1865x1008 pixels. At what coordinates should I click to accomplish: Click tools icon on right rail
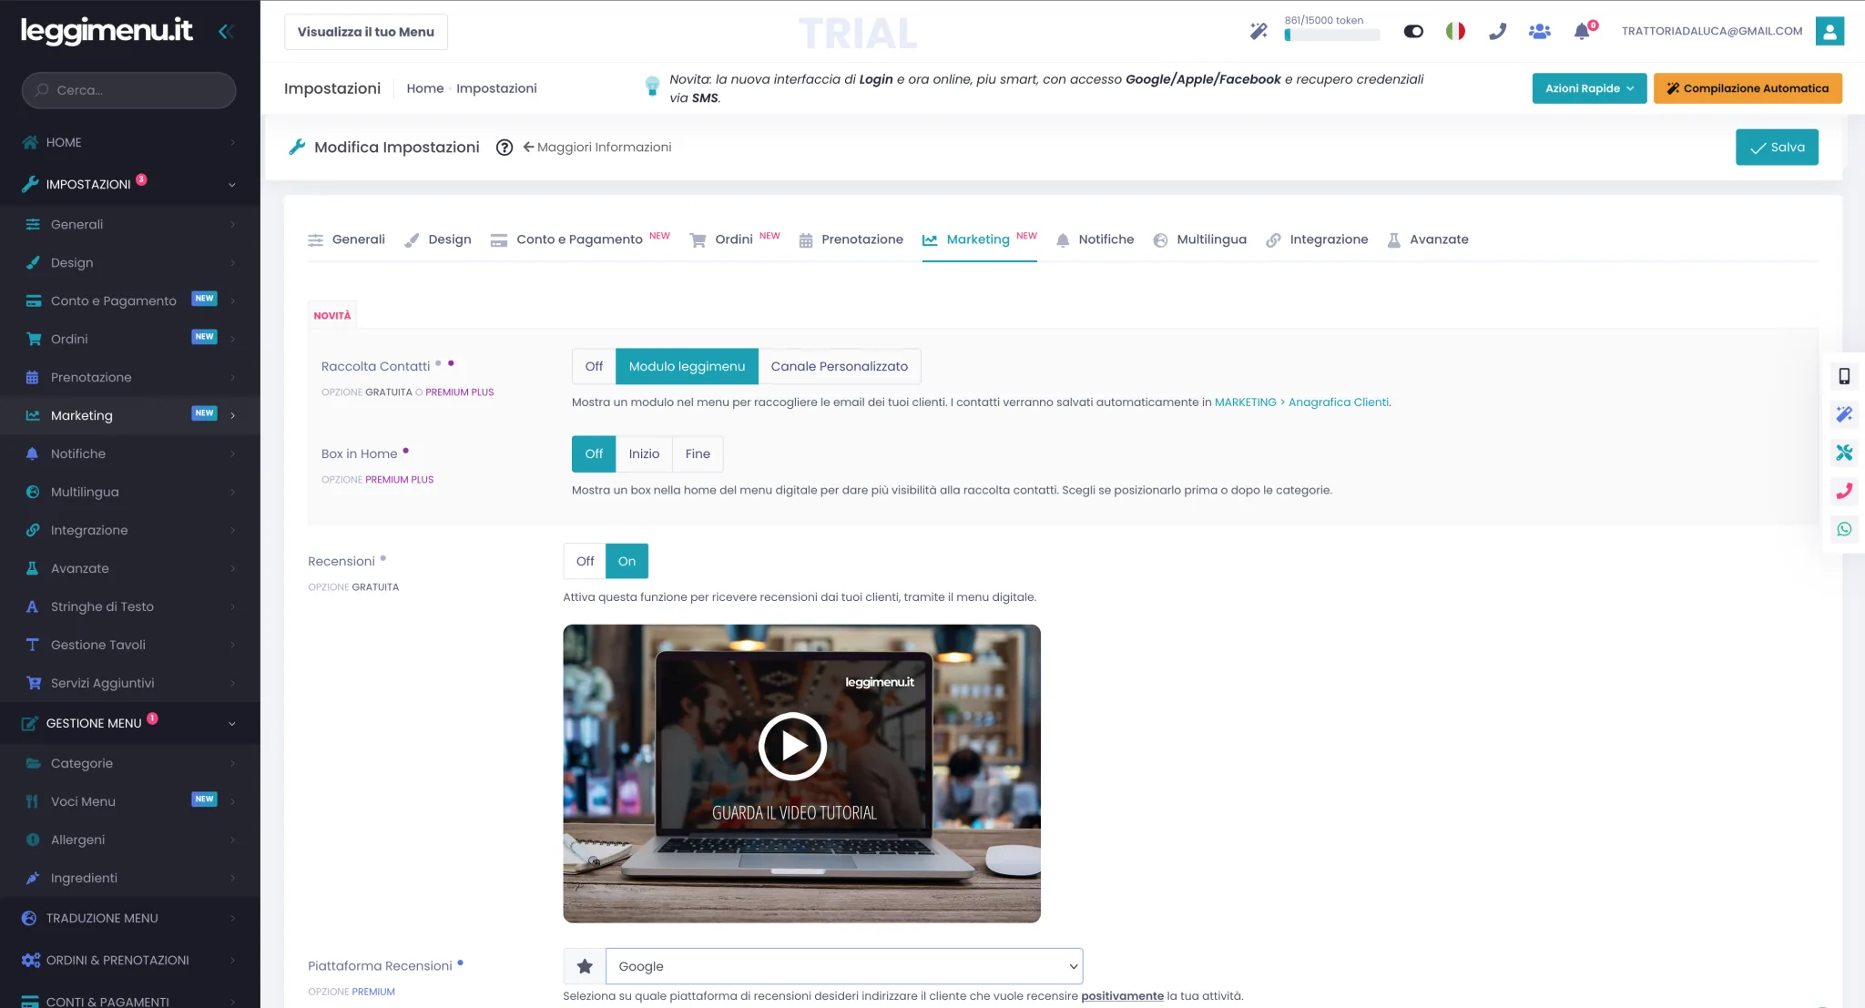pos(1844,453)
